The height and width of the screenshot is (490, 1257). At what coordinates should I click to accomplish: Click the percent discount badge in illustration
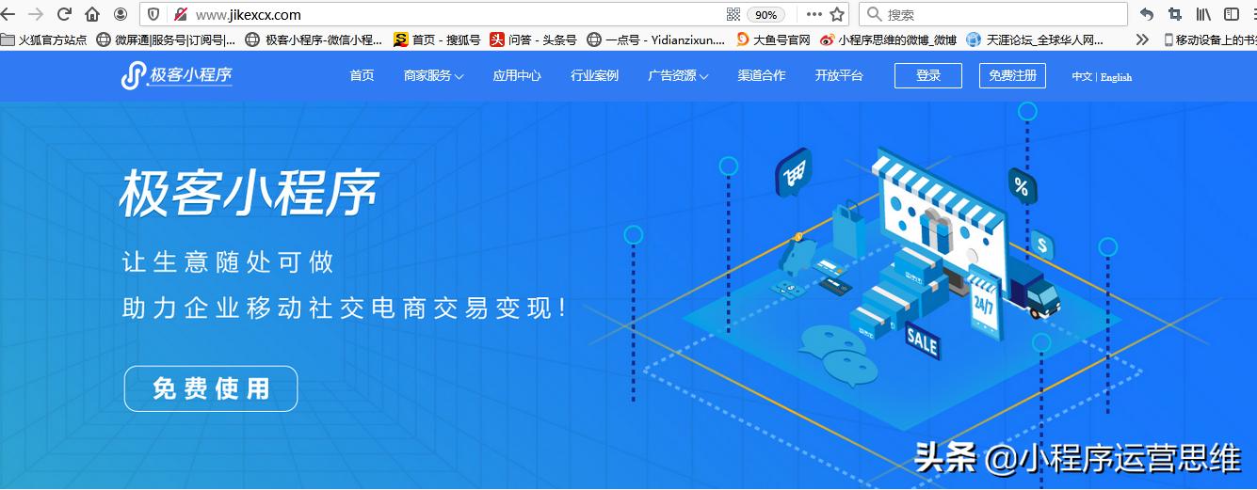pyautogui.click(x=1022, y=185)
